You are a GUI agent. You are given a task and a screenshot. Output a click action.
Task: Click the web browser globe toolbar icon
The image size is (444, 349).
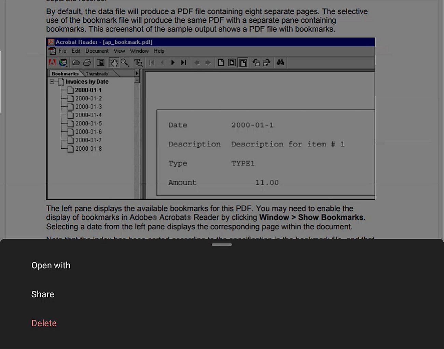(63, 62)
